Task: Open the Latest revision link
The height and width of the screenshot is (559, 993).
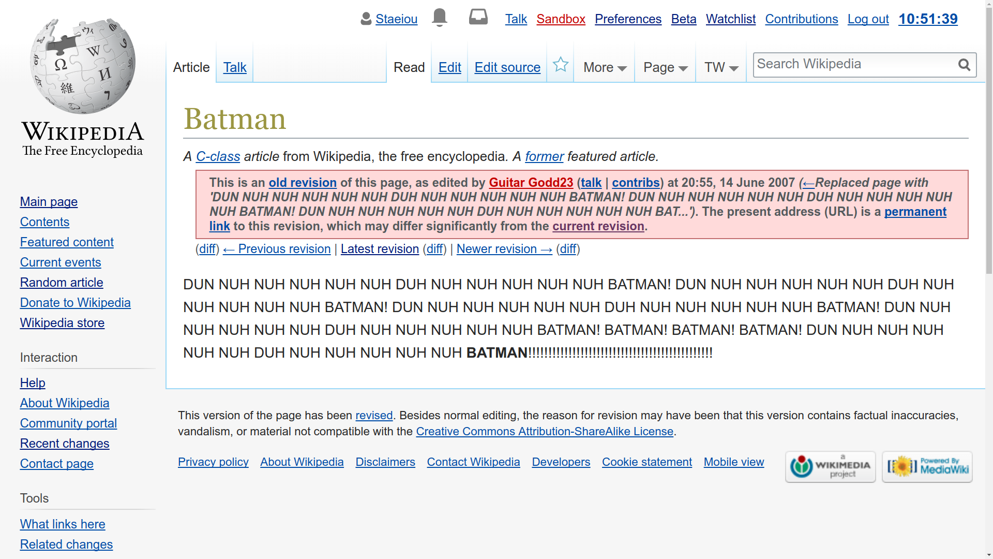Action: 380,249
